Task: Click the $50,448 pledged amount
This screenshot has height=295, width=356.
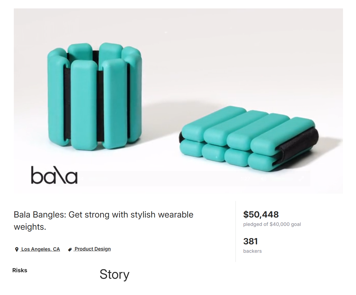Action: pyautogui.click(x=261, y=215)
